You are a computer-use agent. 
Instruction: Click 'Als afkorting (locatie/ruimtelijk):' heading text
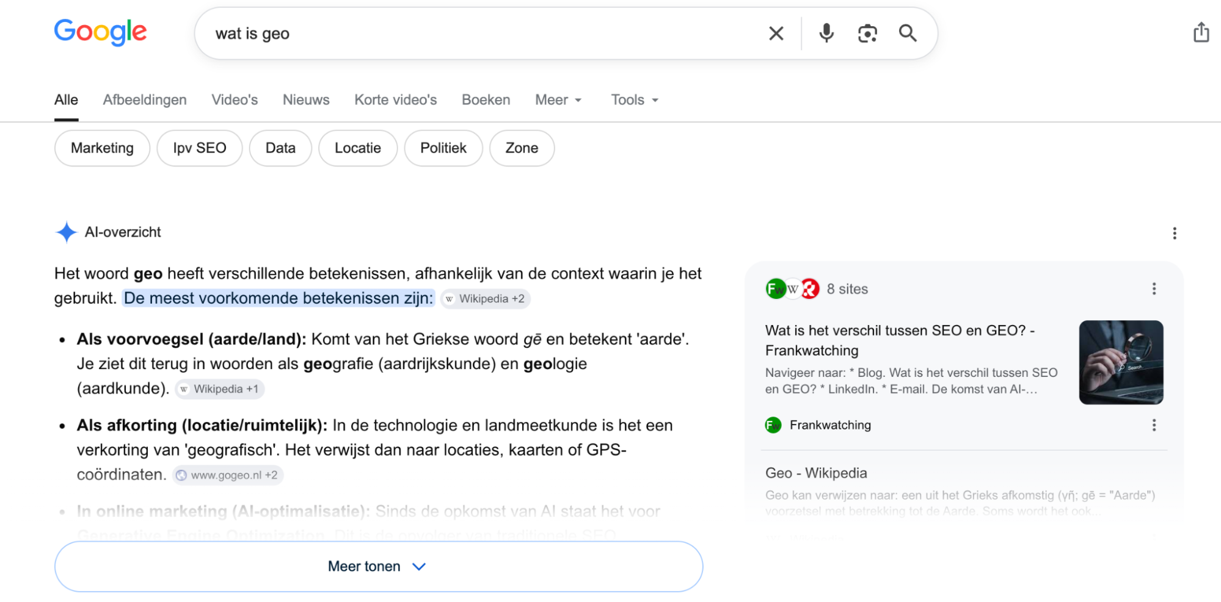point(202,425)
